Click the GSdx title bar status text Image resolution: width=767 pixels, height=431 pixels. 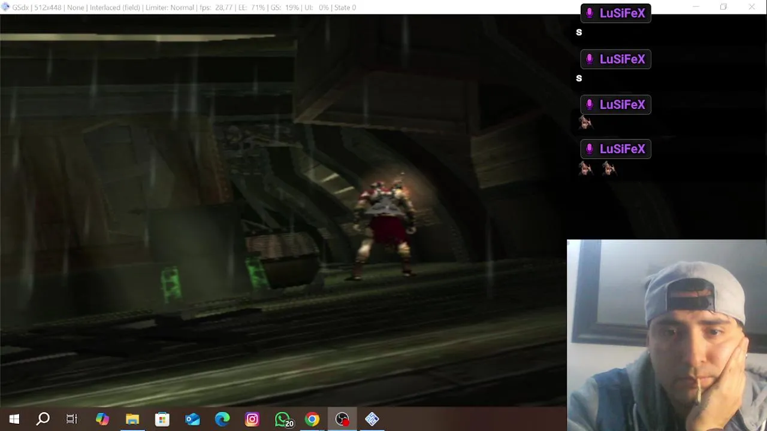coord(184,7)
